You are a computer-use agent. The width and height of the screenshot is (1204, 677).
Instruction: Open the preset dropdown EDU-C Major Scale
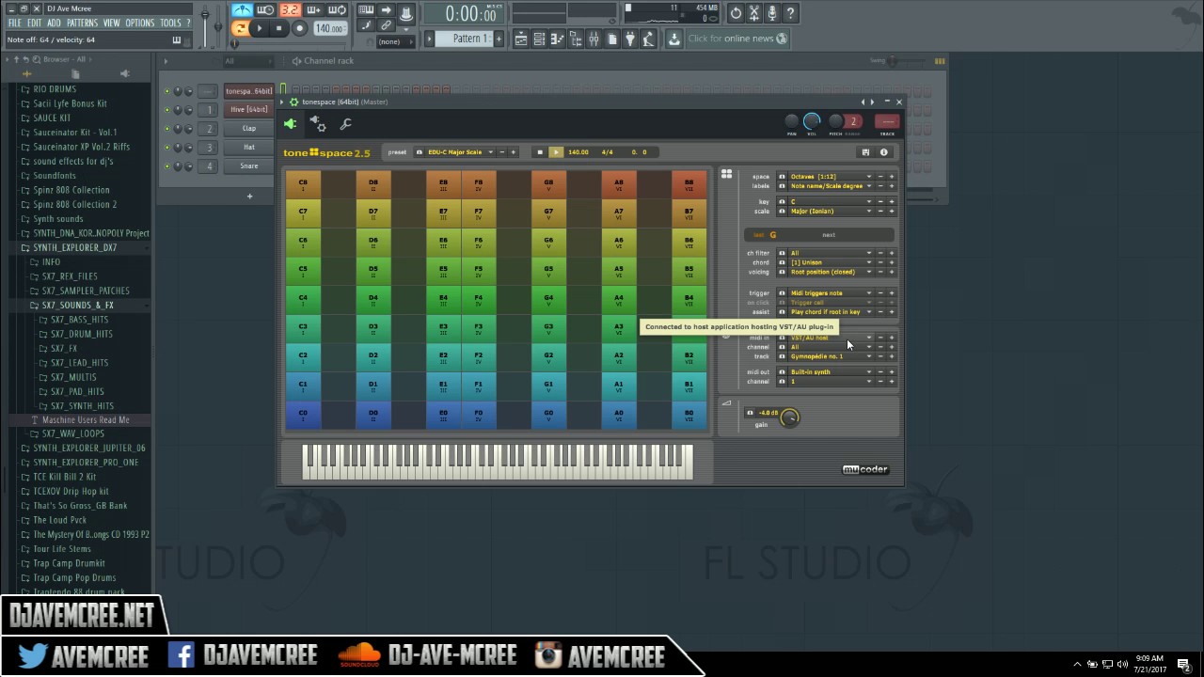460,152
